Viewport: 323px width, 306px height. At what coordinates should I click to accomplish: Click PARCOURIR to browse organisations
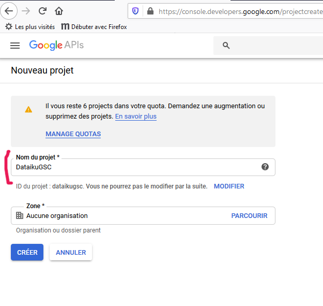pyautogui.click(x=249, y=215)
